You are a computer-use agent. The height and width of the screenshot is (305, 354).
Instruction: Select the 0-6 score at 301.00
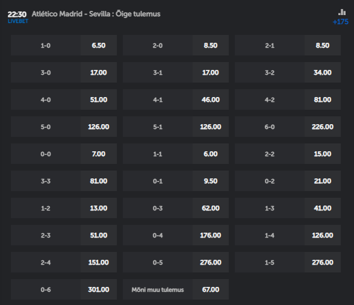click(64, 289)
